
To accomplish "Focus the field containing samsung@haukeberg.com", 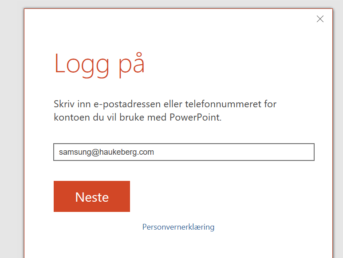I will tap(184, 152).
